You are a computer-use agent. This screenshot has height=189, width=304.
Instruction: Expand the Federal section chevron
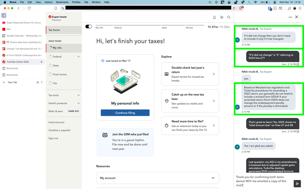tap(79, 56)
